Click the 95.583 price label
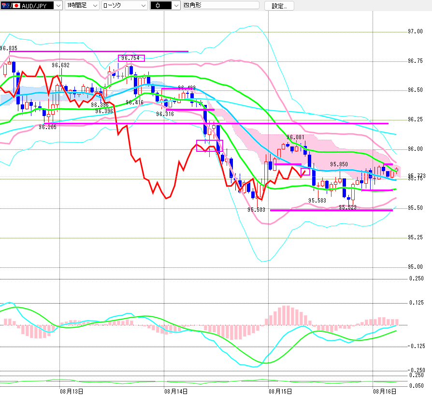Viewport: 432px width, 395px height. click(x=317, y=200)
